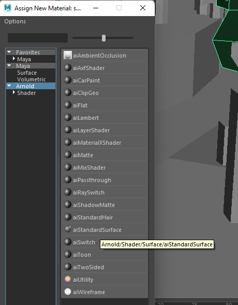Click the aiClipGeo sphere icon

[67, 92]
